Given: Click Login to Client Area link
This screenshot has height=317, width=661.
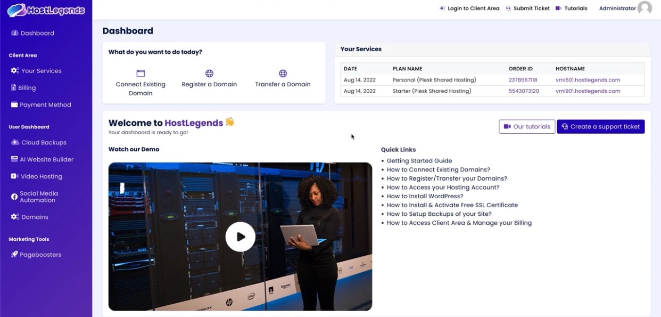Looking at the screenshot, I should point(473,8).
